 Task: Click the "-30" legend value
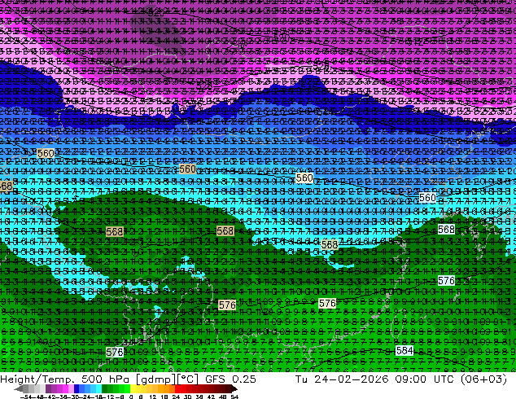point(73,397)
